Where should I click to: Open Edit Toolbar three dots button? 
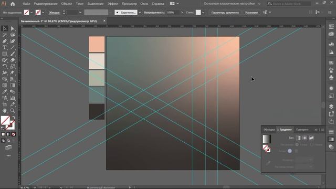click(8, 156)
